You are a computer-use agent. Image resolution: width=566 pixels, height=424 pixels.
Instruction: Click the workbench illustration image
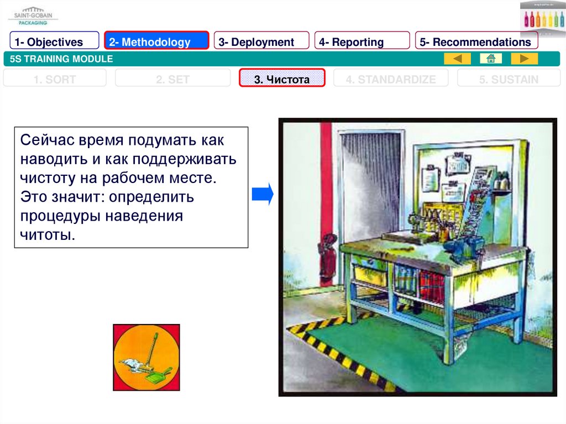tap(417, 257)
